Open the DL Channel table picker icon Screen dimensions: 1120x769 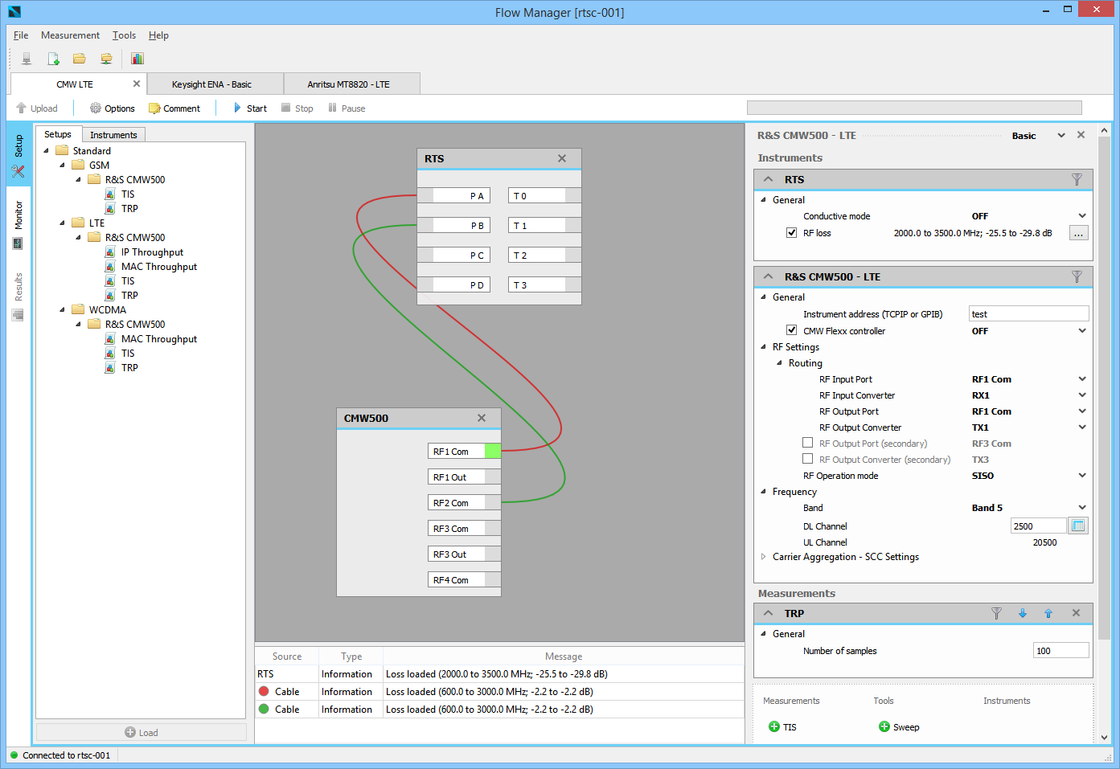pos(1078,526)
